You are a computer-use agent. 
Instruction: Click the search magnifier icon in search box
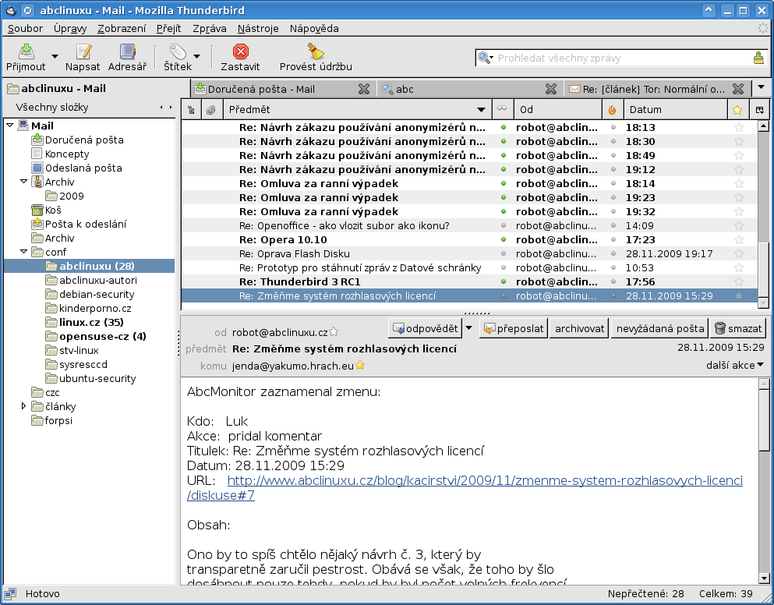click(484, 58)
